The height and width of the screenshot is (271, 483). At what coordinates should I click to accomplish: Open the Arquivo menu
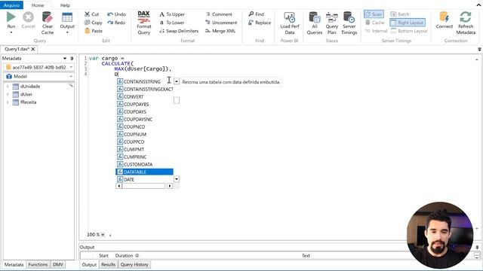[x=11, y=5]
